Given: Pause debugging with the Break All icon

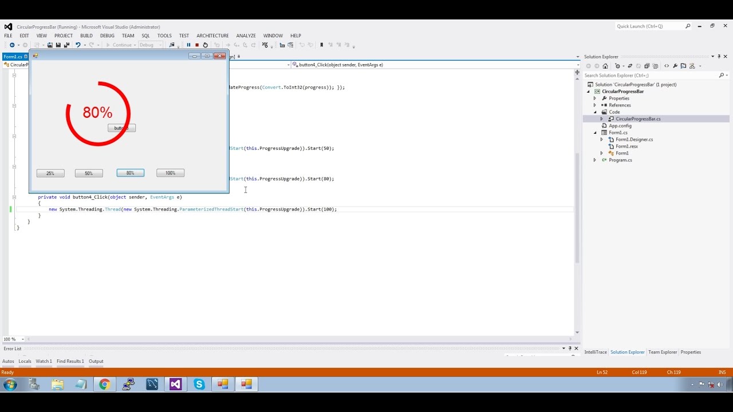Looking at the screenshot, I should point(188,45).
